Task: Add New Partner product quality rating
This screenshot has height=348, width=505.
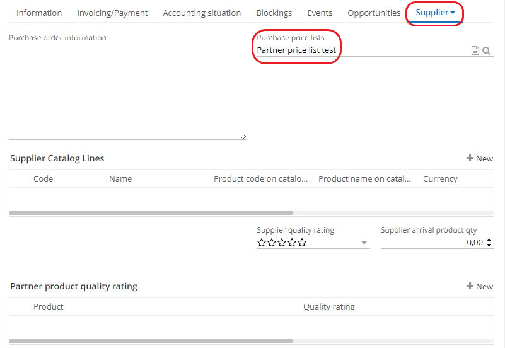Action: tap(480, 286)
